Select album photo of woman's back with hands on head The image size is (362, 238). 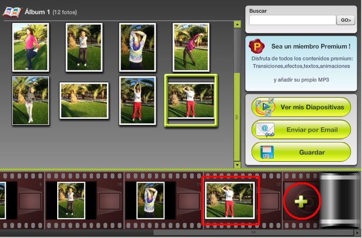point(138,47)
